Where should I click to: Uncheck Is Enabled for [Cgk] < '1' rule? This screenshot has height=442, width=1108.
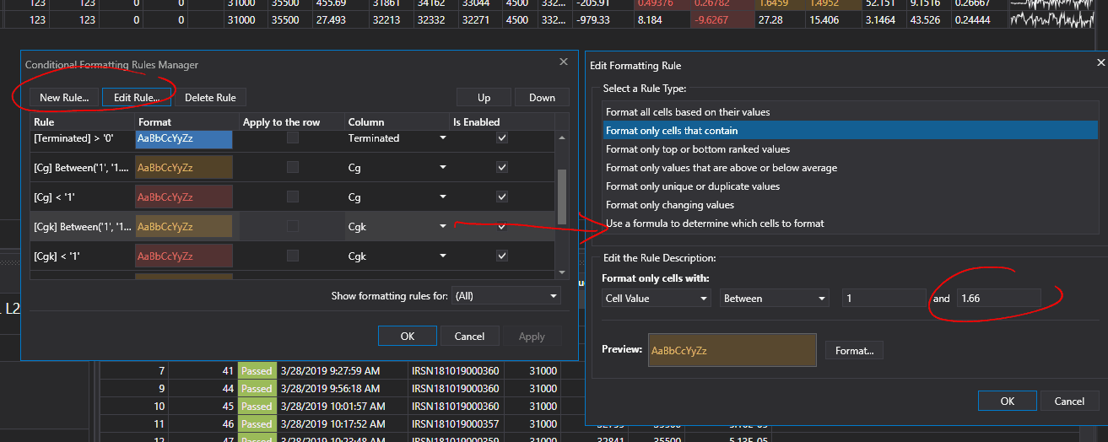(x=502, y=256)
